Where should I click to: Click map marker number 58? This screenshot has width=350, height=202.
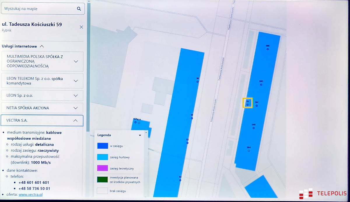[x=197, y=82]
